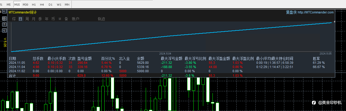Select the M tab in statistics panel

[60, 19]
